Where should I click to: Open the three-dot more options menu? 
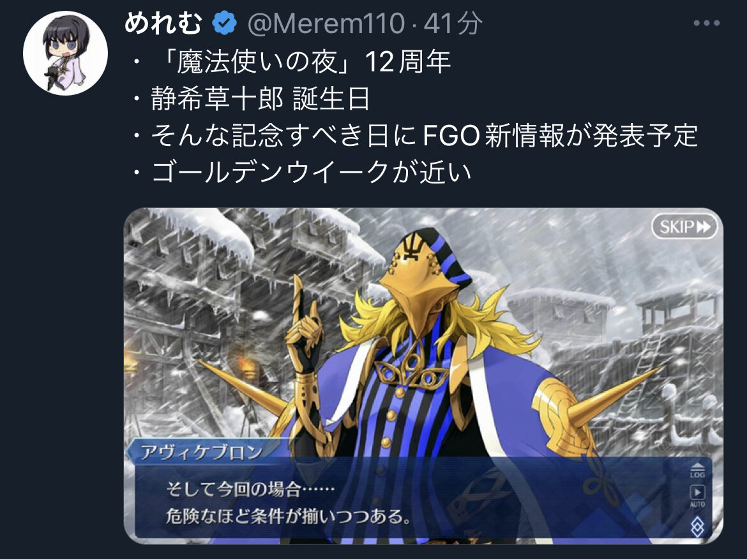point(707,23)
